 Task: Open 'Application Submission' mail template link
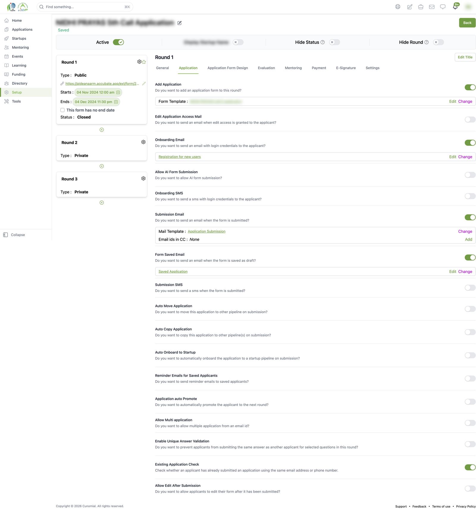point(206,231)
